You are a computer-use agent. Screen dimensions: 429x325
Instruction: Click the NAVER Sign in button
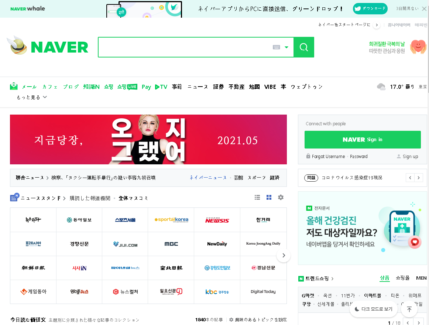point(362,140)
